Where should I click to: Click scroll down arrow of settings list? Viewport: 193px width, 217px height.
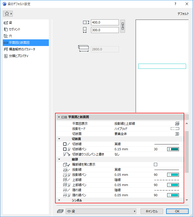point(187,200)
